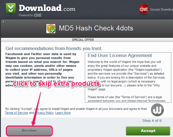The image size is (173, 137).
Task: Open the Learn More link
Action: (x=63, y=113)
